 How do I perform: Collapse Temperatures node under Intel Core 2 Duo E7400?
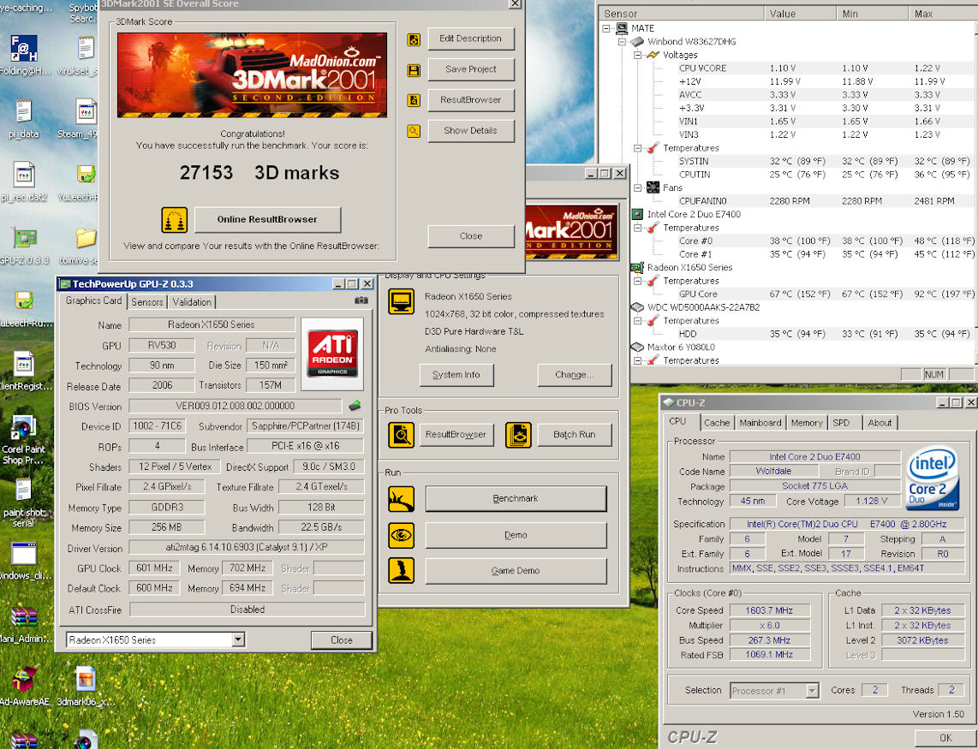pos(637,228)
